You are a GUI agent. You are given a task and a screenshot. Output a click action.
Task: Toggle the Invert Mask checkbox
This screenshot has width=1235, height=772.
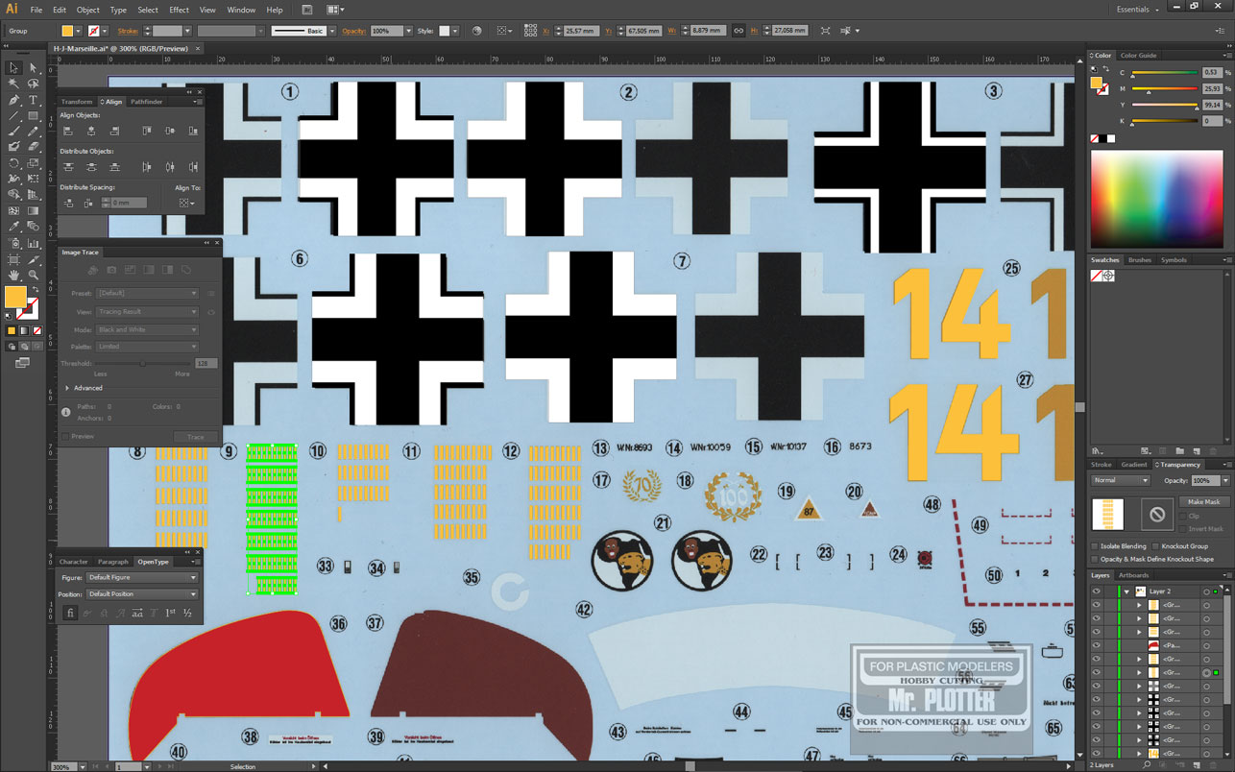point(1182,528)
